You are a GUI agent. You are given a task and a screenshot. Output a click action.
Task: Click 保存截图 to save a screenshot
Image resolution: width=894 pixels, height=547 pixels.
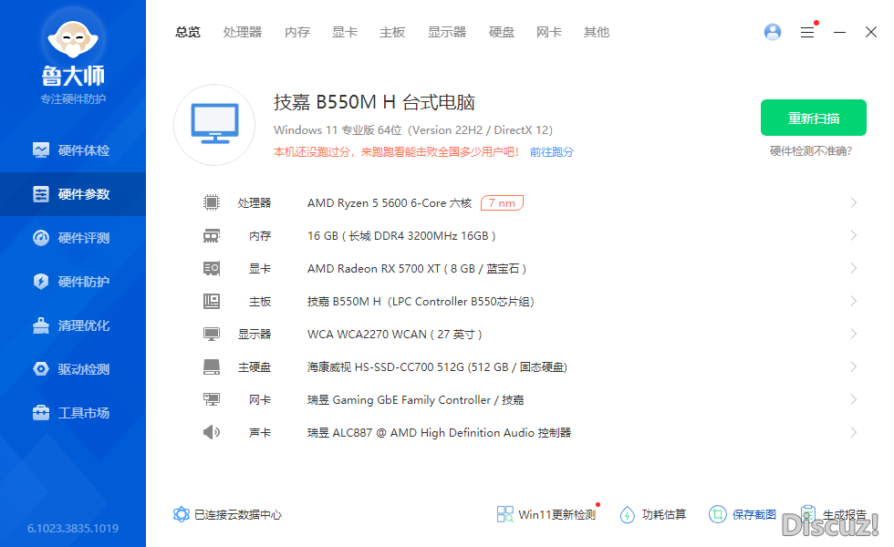click(743, 514)
